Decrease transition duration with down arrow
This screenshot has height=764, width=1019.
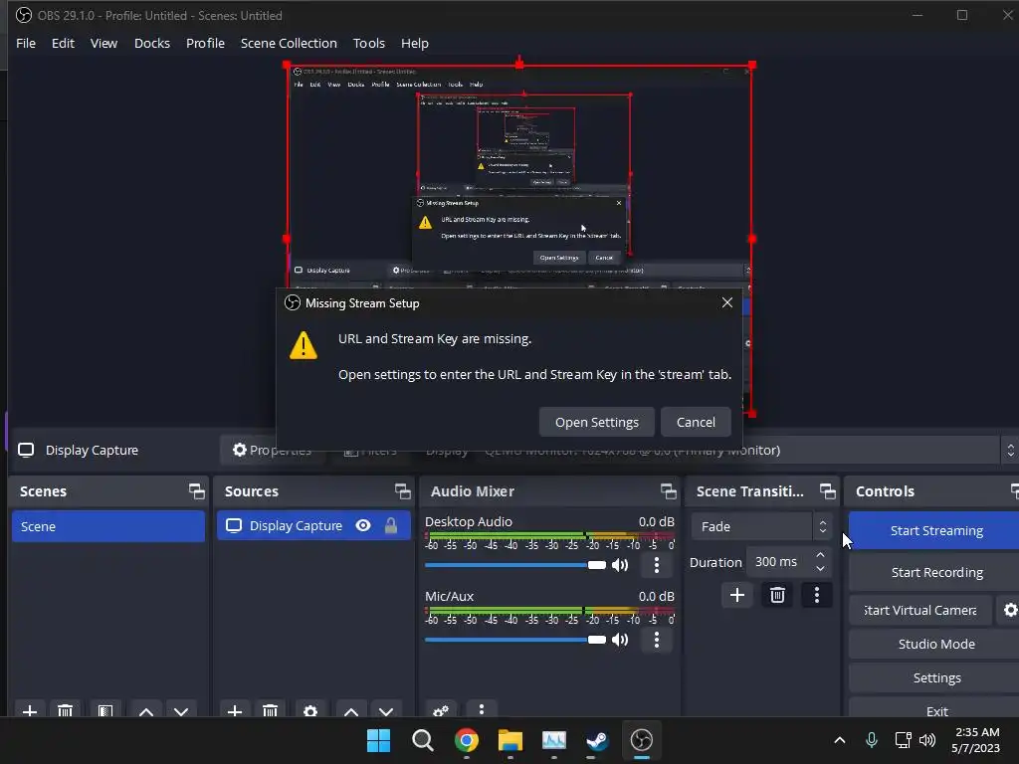(x=820, y=569)
